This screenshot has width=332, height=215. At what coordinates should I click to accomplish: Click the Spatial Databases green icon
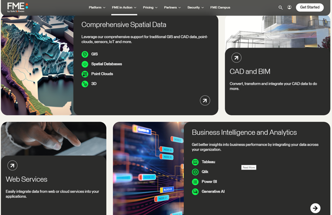(85, 64)
